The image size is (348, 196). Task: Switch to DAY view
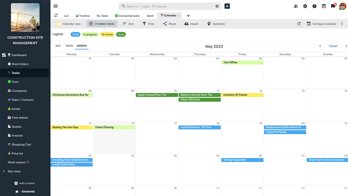[x=58, y=46]
